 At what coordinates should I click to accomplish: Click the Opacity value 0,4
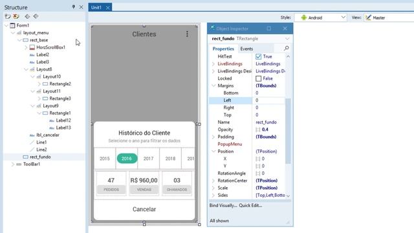tap(265, 129)
